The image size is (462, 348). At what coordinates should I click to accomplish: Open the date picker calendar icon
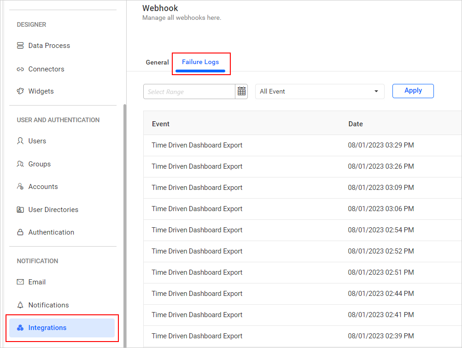[x=241, y=91]
